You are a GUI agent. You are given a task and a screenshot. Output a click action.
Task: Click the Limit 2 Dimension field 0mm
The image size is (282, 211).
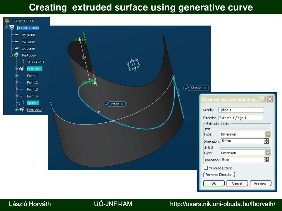[x=242, y=160]
